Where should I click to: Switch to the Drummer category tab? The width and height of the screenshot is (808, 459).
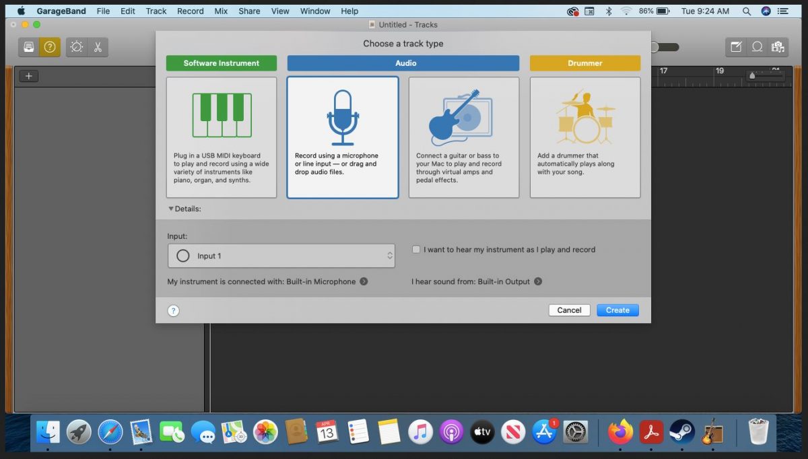coord(584,63)
